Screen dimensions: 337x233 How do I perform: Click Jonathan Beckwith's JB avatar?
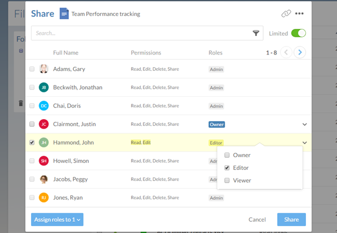click(44, 87)
